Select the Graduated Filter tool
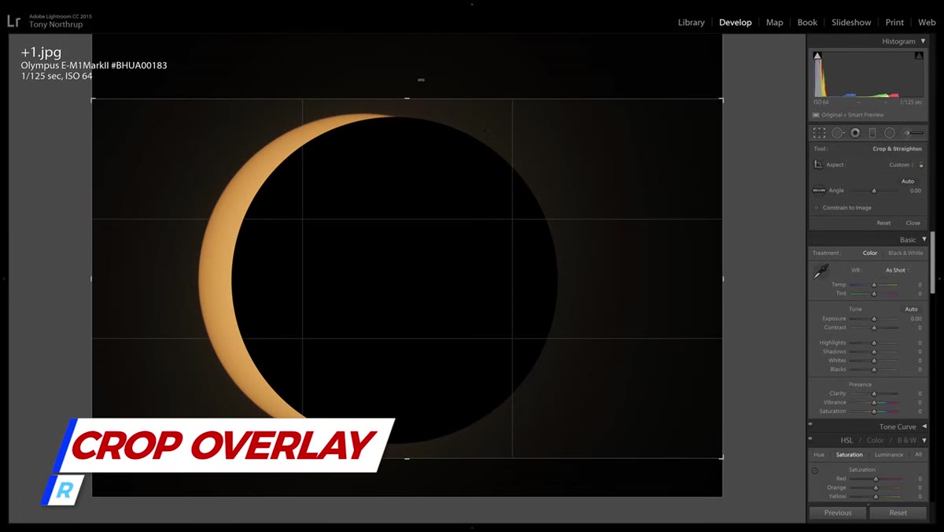944x532 pixels. [x=872, y=133]
